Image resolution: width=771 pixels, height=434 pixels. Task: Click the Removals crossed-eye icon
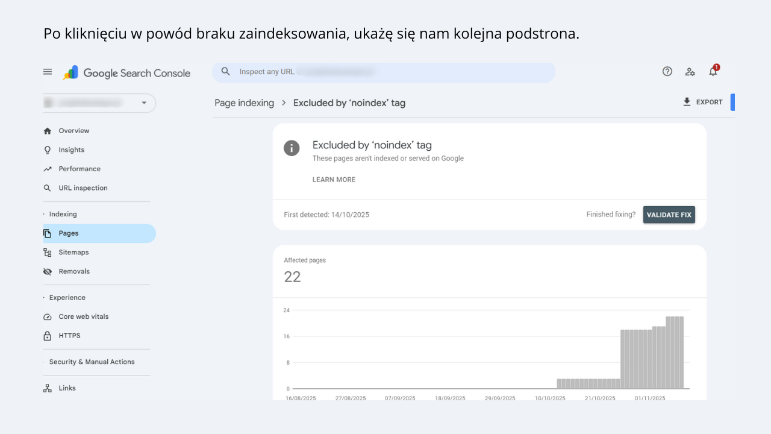[47, 271]
